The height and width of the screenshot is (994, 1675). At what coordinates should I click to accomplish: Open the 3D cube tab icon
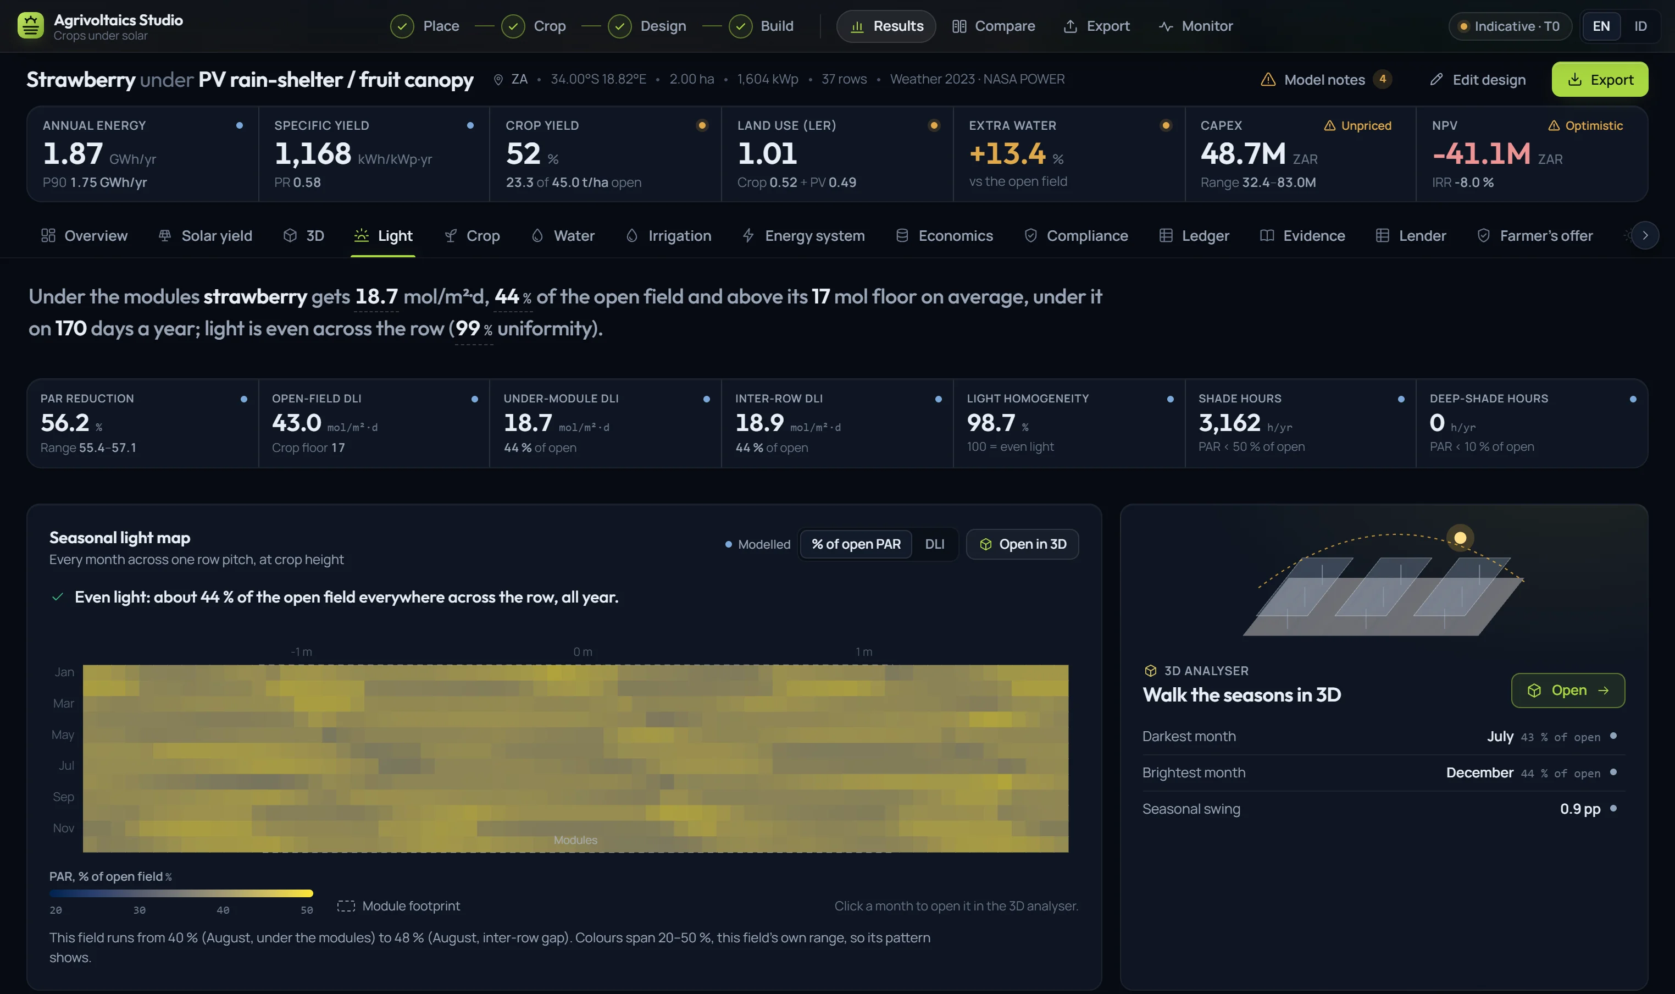tap(290, 236)
